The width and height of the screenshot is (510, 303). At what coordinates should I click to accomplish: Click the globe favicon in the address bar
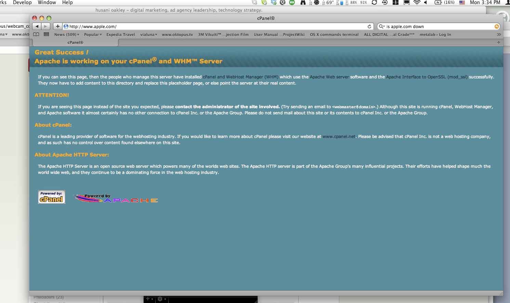coord(66,26)
